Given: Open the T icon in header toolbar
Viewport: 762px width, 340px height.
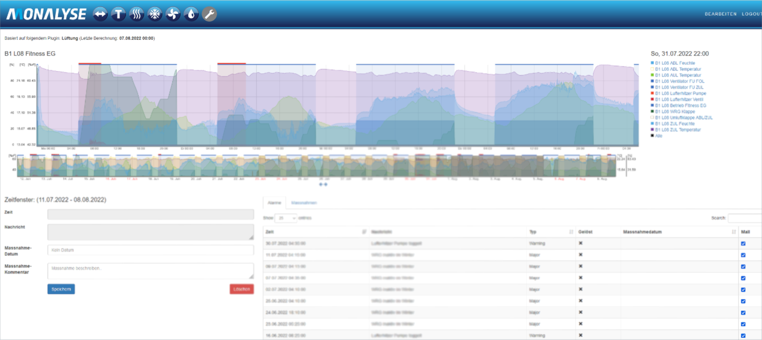Looking at the screenshot, I should (x=118, y=14).
